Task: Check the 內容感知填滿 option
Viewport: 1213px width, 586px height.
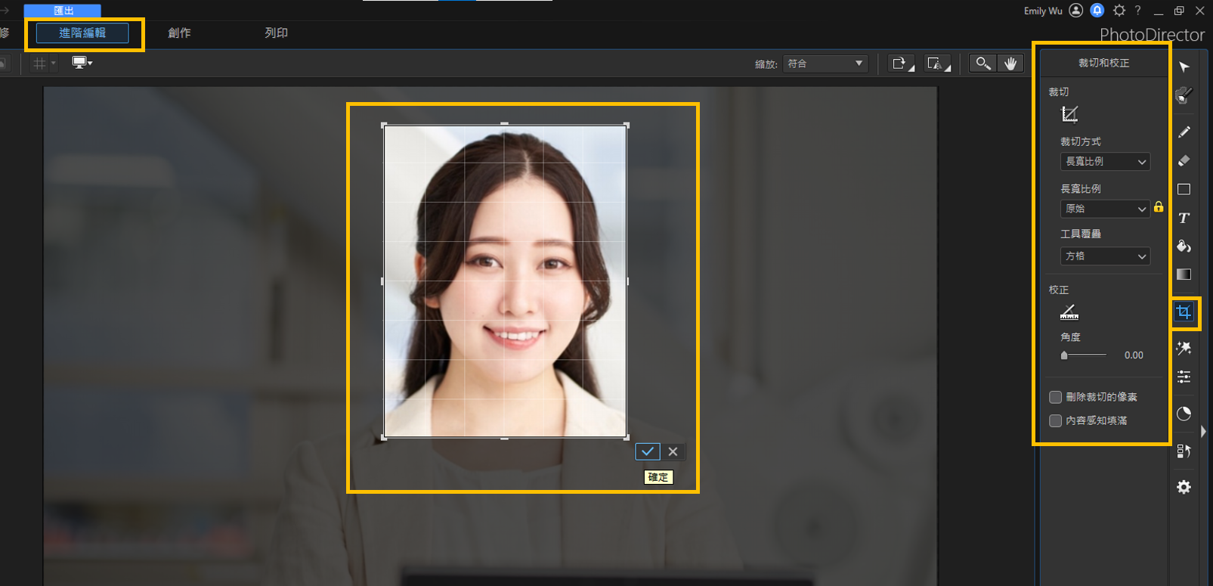Action: 1056,420
